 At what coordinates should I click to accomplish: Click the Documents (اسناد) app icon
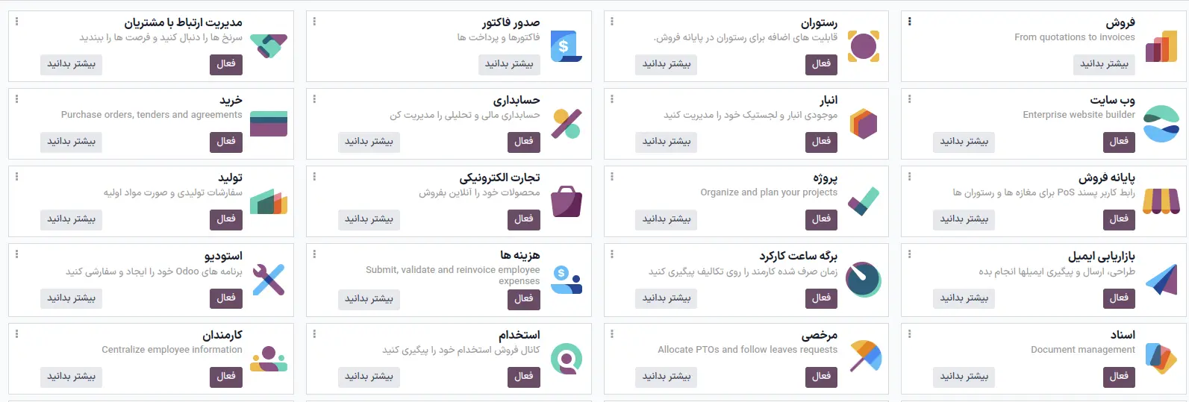(x=1161, y=359)
